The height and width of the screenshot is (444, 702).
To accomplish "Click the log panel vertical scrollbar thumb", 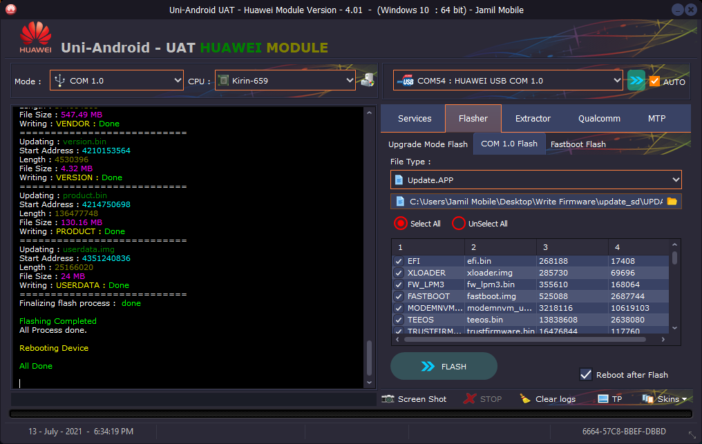I will click(x=370, y=358).
